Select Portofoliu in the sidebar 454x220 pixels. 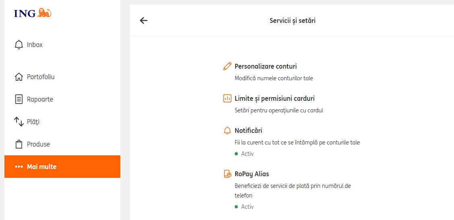[41, 77]
